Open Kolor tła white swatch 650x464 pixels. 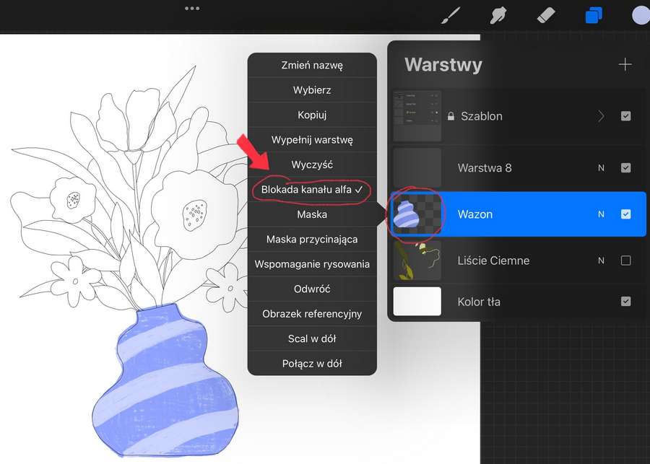pos(417,301)
